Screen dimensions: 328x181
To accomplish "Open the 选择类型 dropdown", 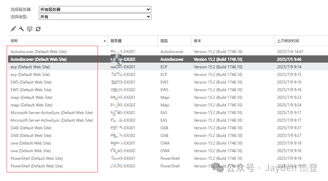I will [x=95, y=17].
